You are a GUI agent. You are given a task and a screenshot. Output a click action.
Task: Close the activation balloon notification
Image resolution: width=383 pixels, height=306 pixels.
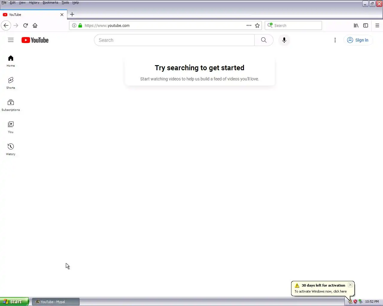click(350, 285)
